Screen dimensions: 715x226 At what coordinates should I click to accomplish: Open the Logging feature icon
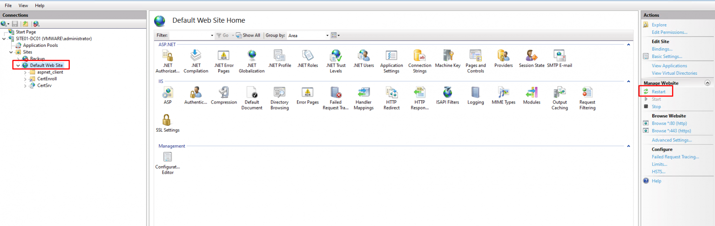point(475,92)
